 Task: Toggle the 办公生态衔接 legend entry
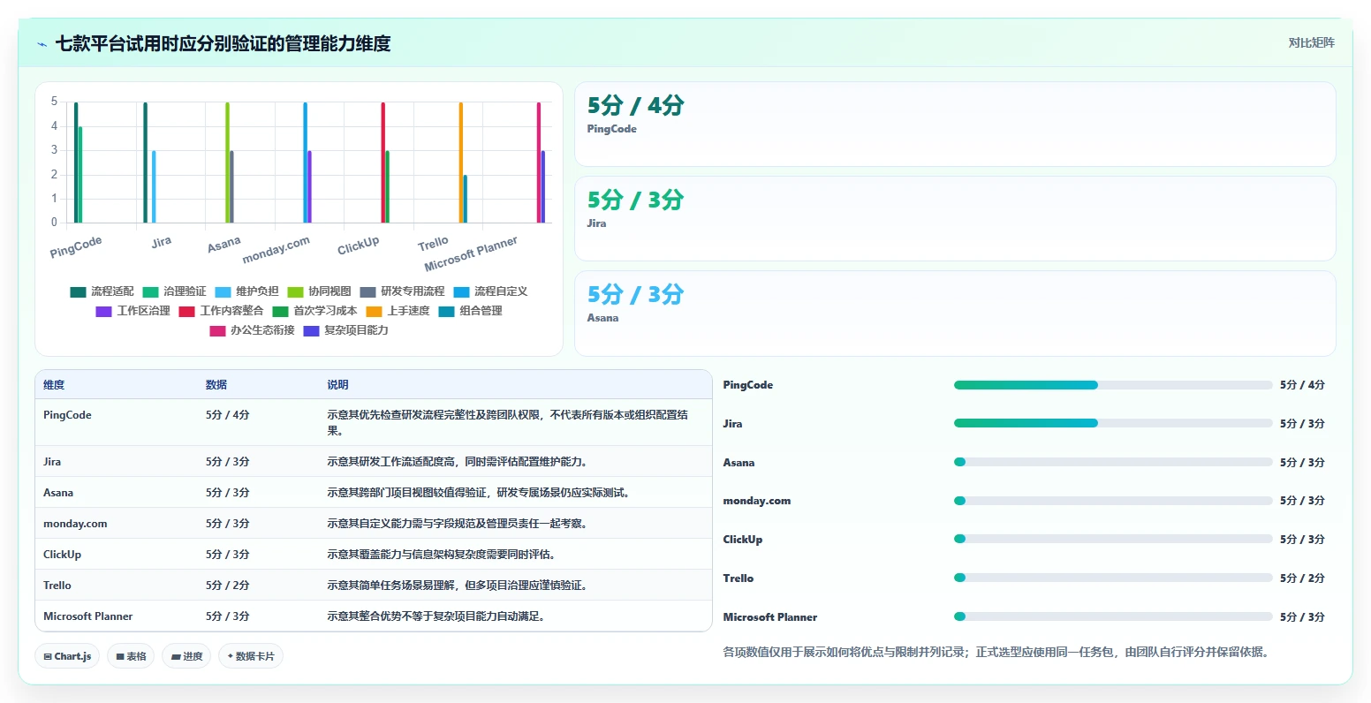[x=253, y=330]
